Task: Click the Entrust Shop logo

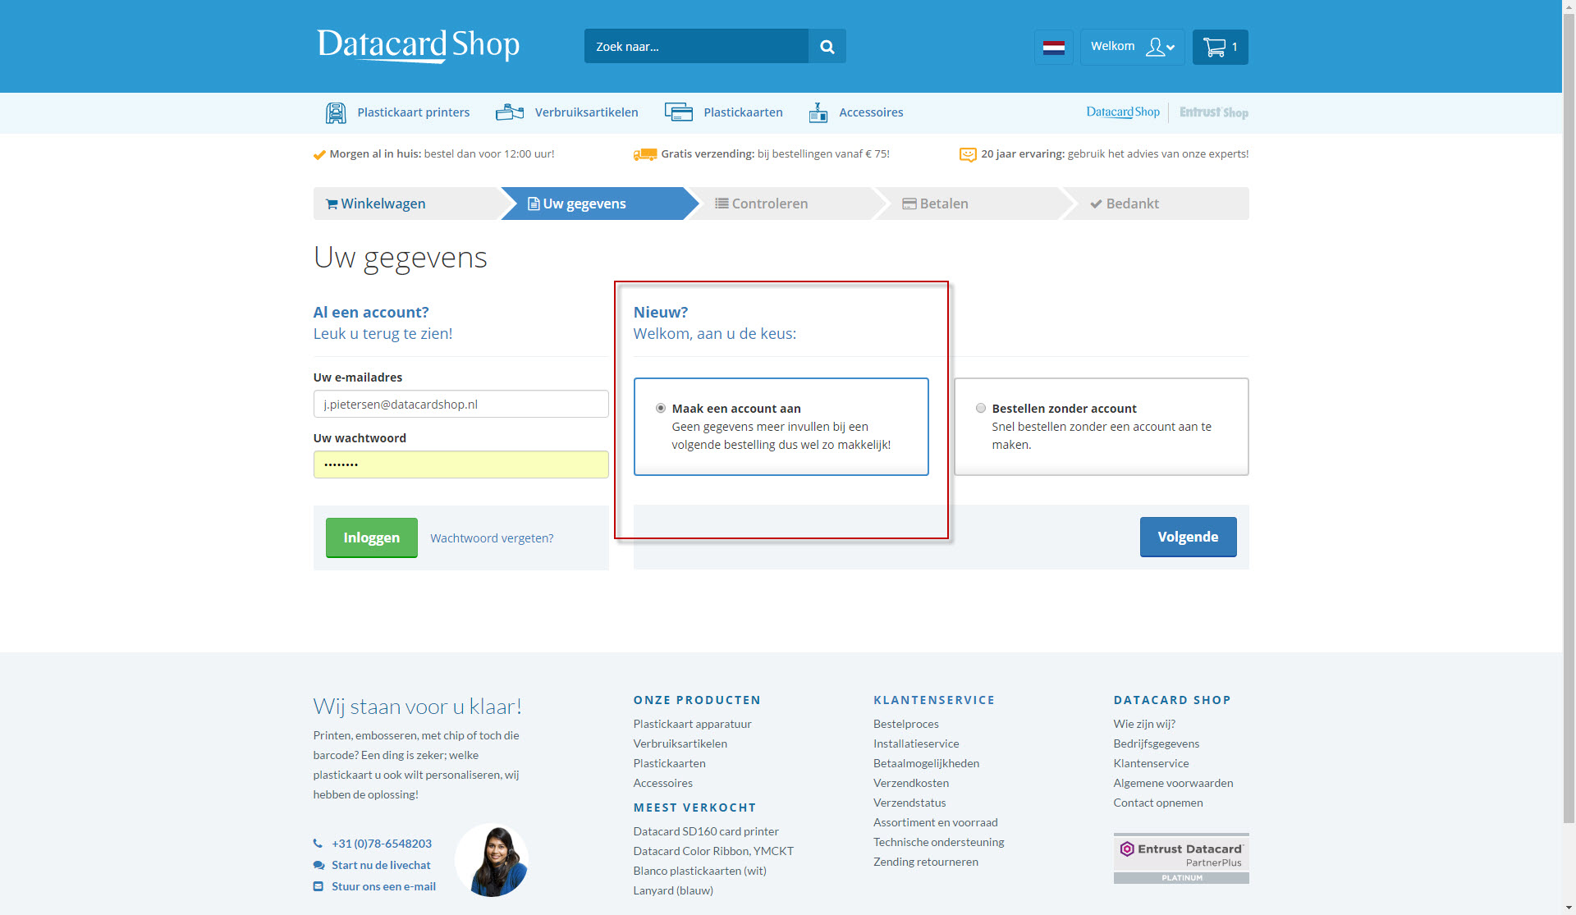Action: pyautogui.click(x=1214, y=112)
